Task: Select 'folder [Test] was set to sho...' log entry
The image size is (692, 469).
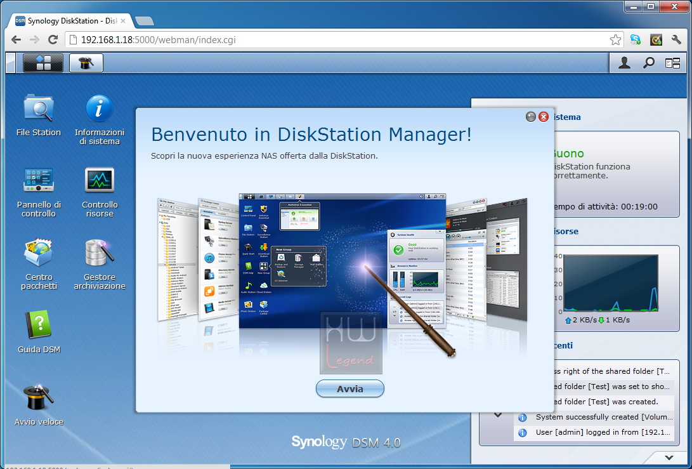Action: click(x=615, y=386)
